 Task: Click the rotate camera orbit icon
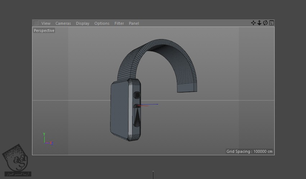point(265,23)
